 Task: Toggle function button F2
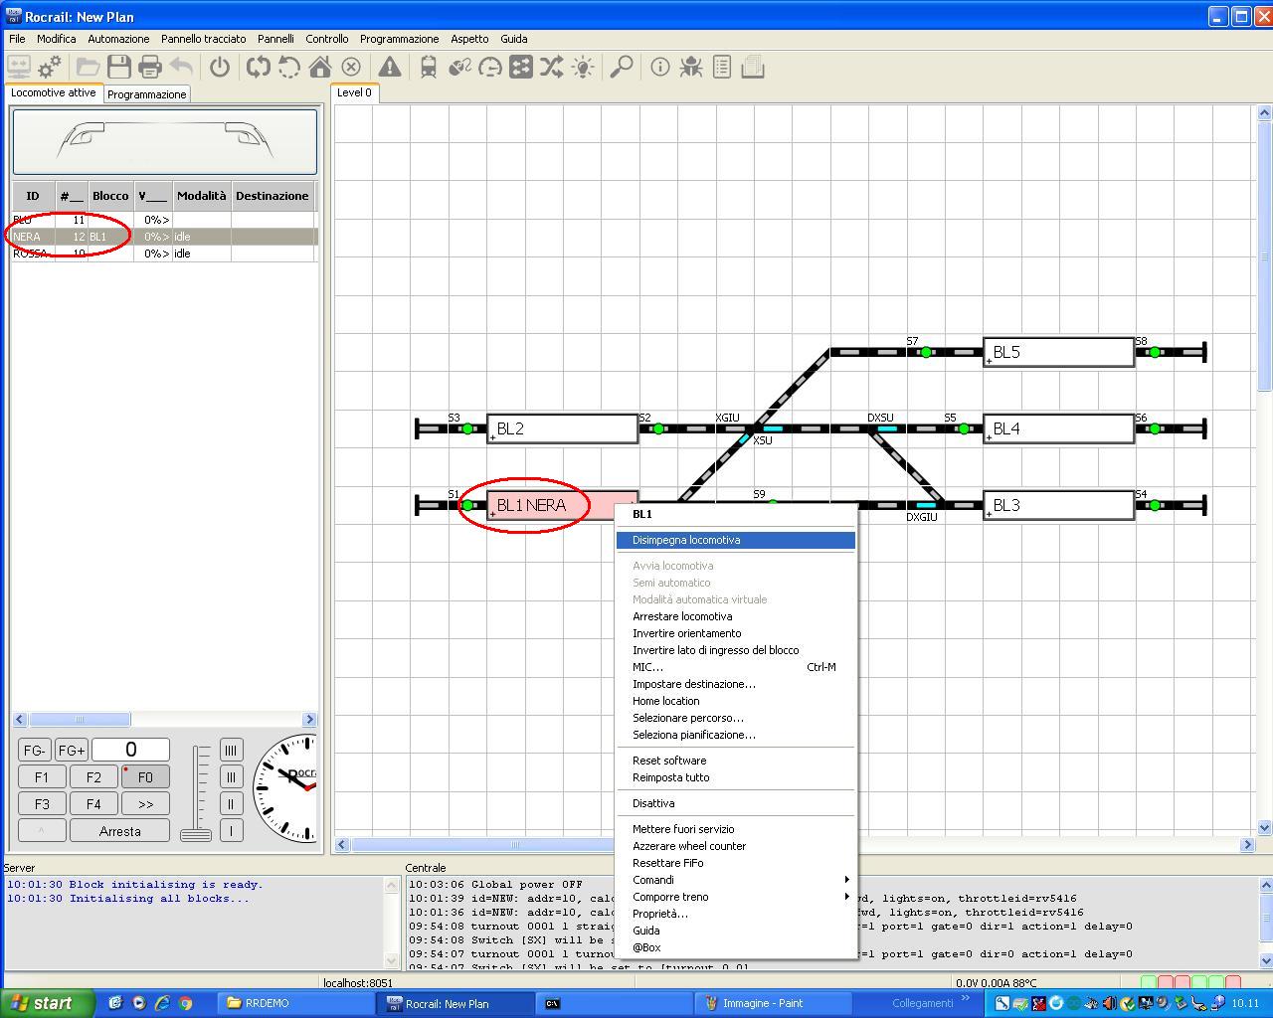[93, 777]
